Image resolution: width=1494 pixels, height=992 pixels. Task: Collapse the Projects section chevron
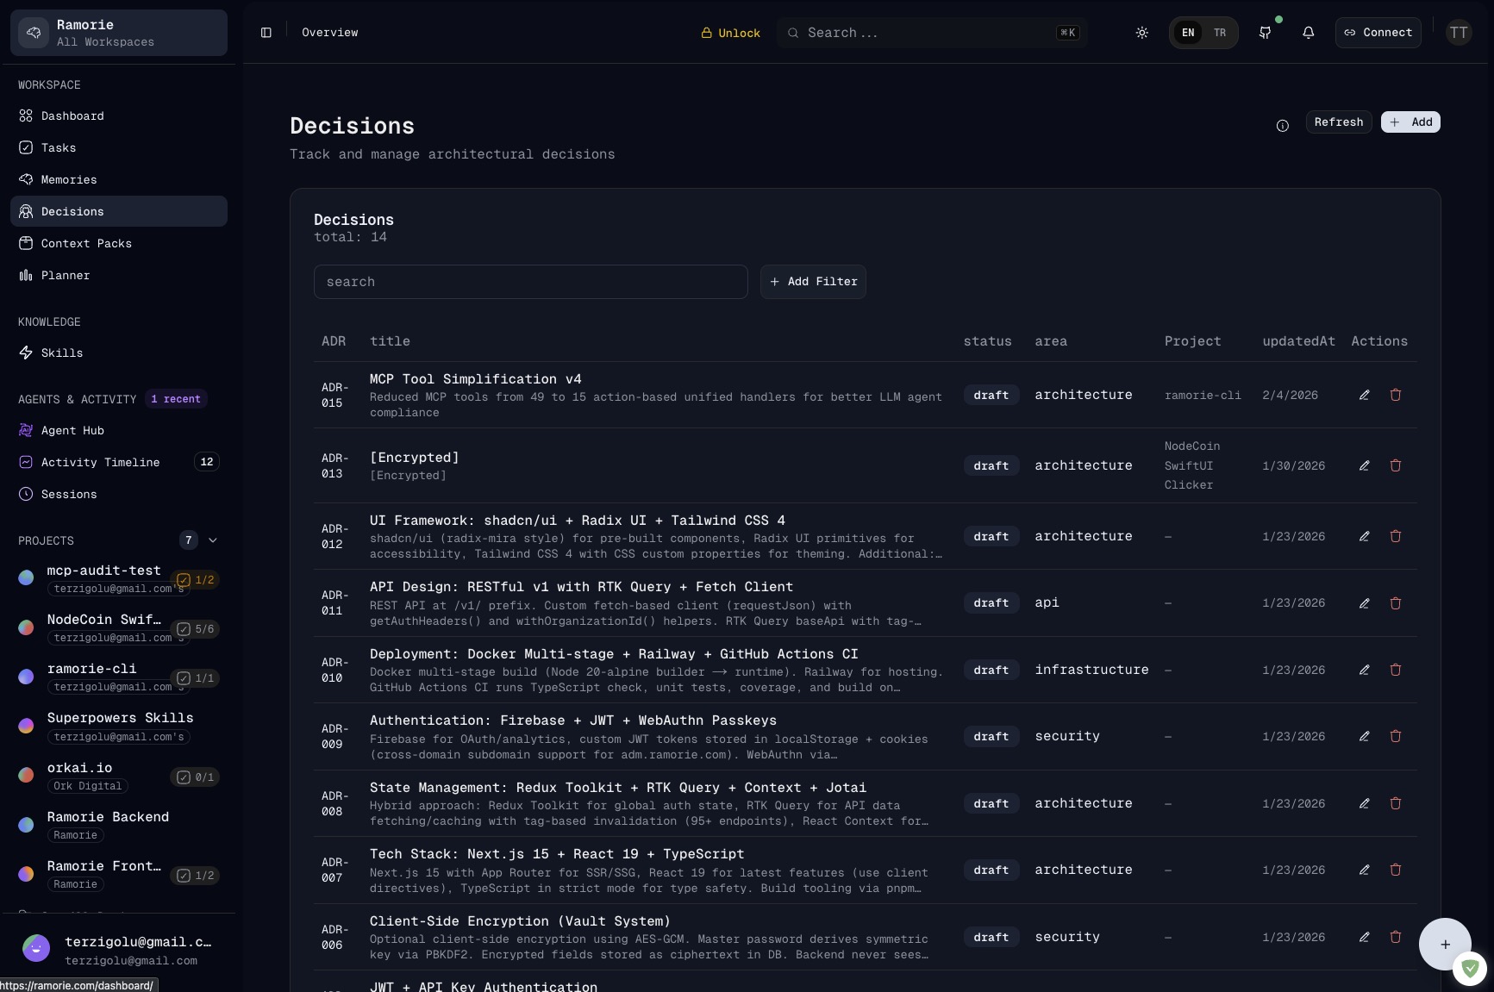pyautogui.click(x=213, y=540)
